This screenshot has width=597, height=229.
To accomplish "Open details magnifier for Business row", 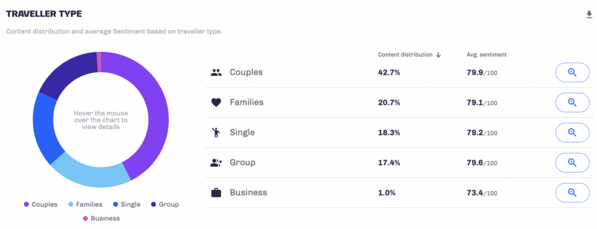I will 573,192.
